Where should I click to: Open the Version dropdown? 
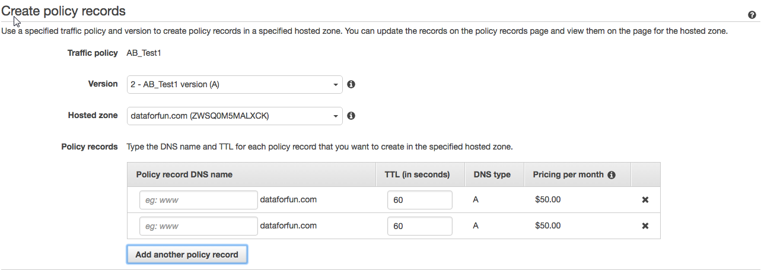[234, 84]
